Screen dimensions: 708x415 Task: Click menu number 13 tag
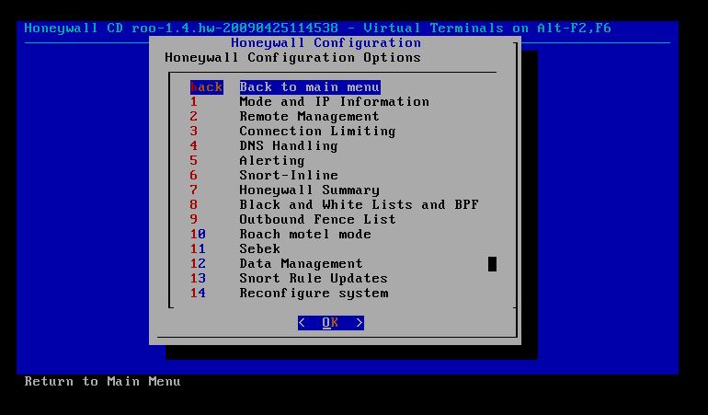coord(198,278)
